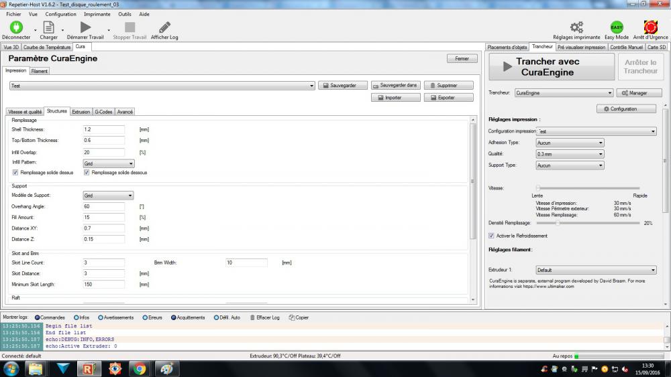
Task: Adjust Densité Remplissage slider
Action: tap(588, 223)
